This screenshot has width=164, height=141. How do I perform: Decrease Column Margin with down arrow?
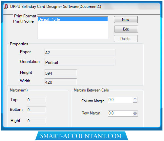(135, 101)
